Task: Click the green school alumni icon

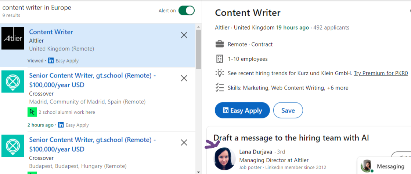Action: point(32,112)
